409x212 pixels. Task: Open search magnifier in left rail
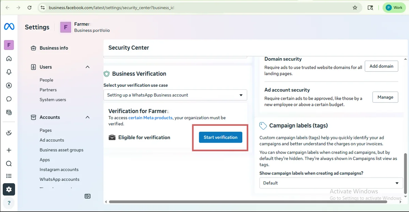(x=9, y=164)
